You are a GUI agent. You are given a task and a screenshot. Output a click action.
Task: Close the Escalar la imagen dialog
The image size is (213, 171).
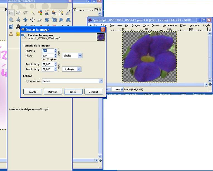pos(103,29)
